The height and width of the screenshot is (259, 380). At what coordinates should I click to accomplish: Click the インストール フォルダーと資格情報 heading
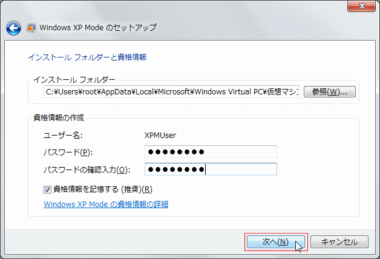pos(87,57)
